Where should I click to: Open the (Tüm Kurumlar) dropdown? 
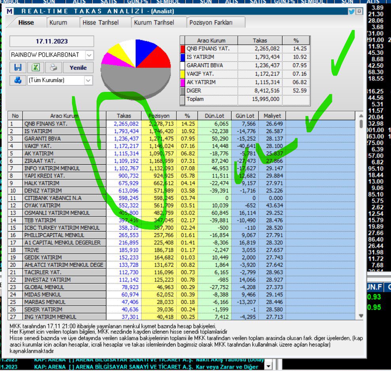pos(88,80)
